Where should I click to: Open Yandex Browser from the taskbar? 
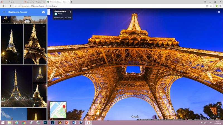(88, 122)
